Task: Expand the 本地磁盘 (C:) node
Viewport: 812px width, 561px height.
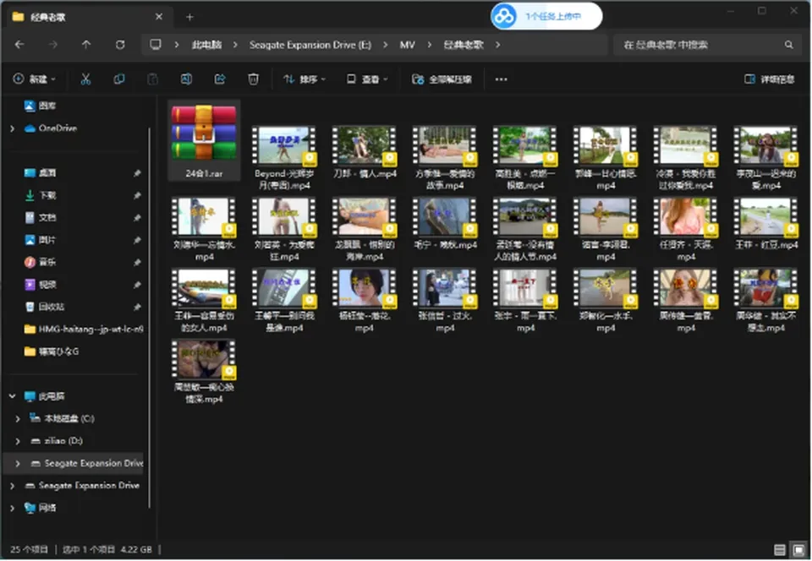Action: 18,418
